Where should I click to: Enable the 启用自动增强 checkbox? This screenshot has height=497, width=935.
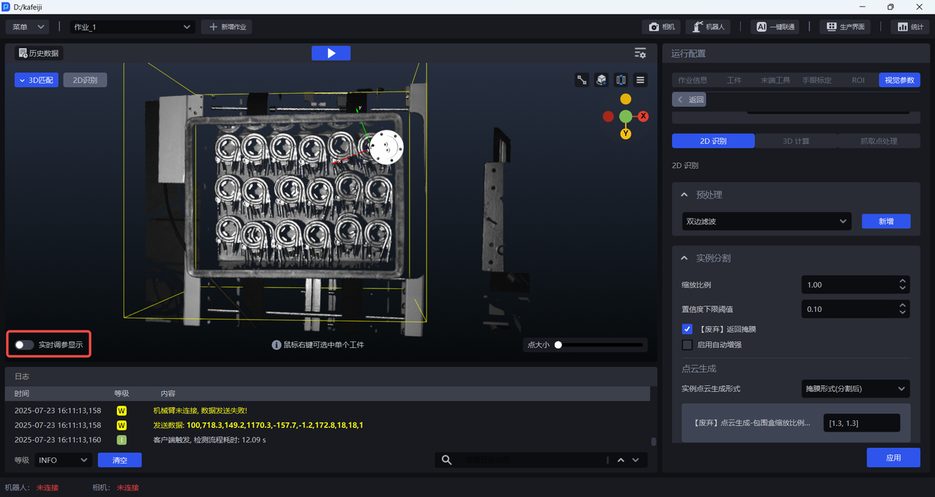687,345
